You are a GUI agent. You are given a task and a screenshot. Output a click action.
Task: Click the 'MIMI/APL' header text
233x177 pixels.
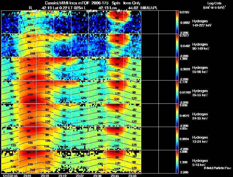click(x=149, y=8)
